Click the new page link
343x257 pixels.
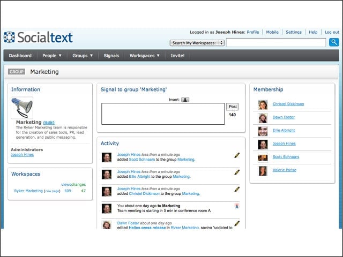click(52, 191)
